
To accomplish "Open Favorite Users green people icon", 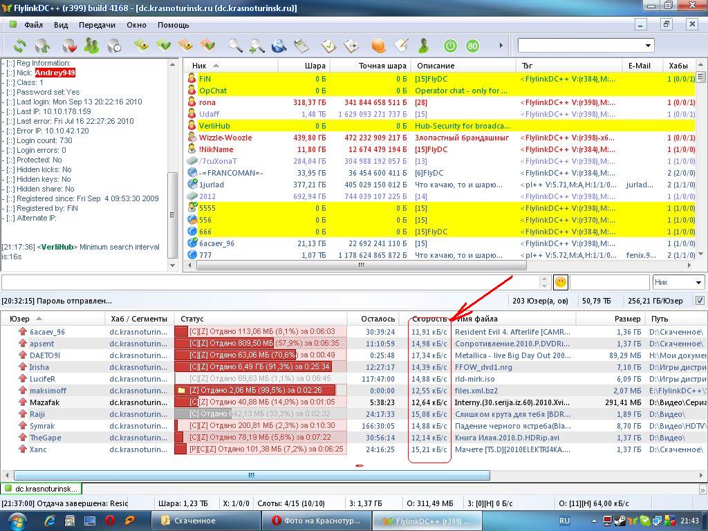I will (91, 46).
